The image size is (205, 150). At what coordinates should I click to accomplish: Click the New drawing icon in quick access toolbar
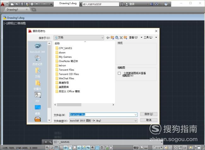(x=12, y=4)
